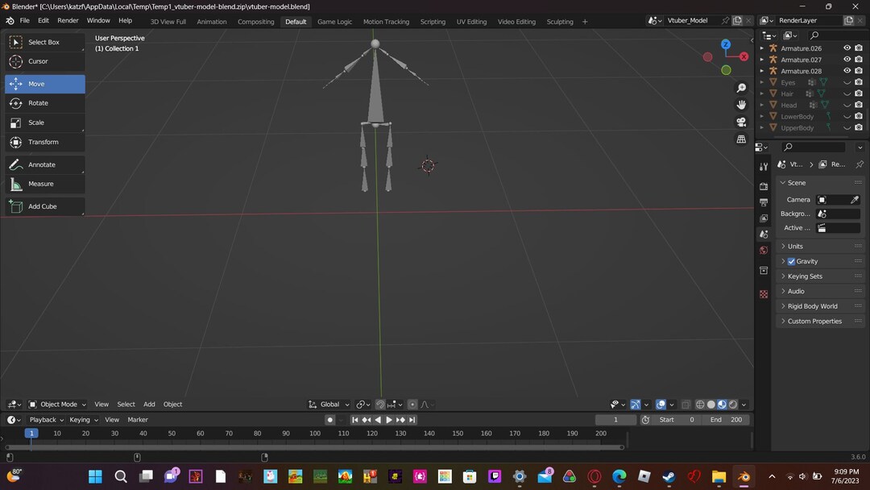The height and width of the screenshot is (490, 870).
Task: Toggle X-ray display button
Action: coord(686,405)
